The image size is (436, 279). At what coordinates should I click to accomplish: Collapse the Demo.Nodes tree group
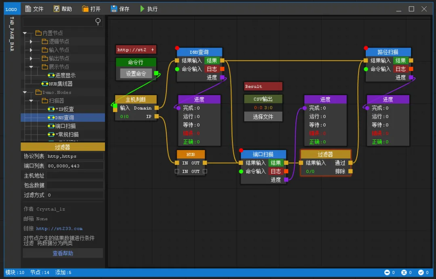coord(25,92)
